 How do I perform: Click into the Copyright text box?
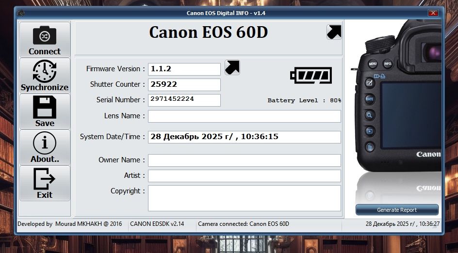point(245,198)
